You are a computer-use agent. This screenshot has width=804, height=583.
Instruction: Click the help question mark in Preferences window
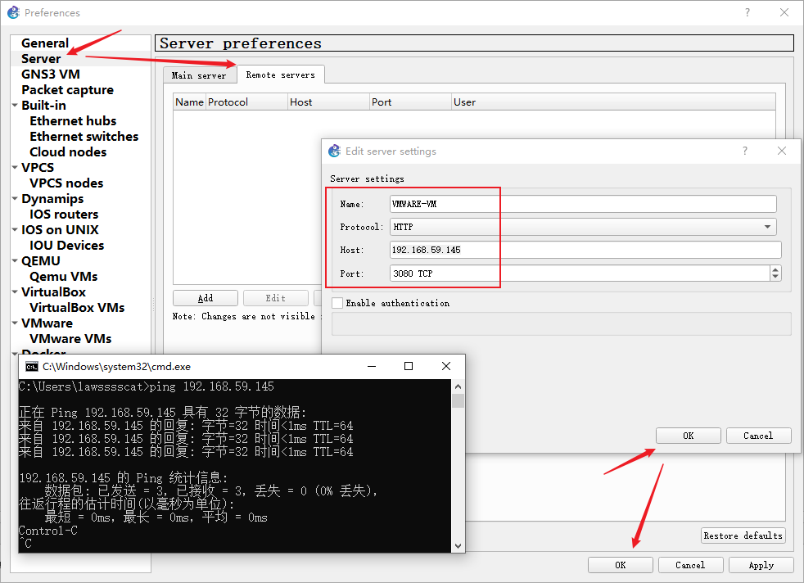(747, 13)
